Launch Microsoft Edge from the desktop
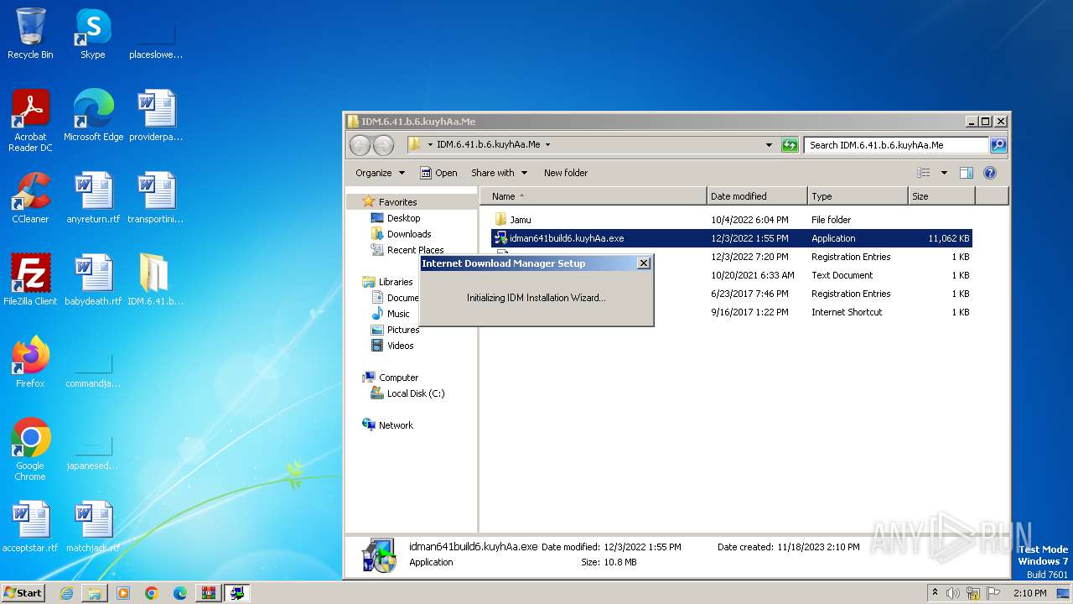 point(93,116)
